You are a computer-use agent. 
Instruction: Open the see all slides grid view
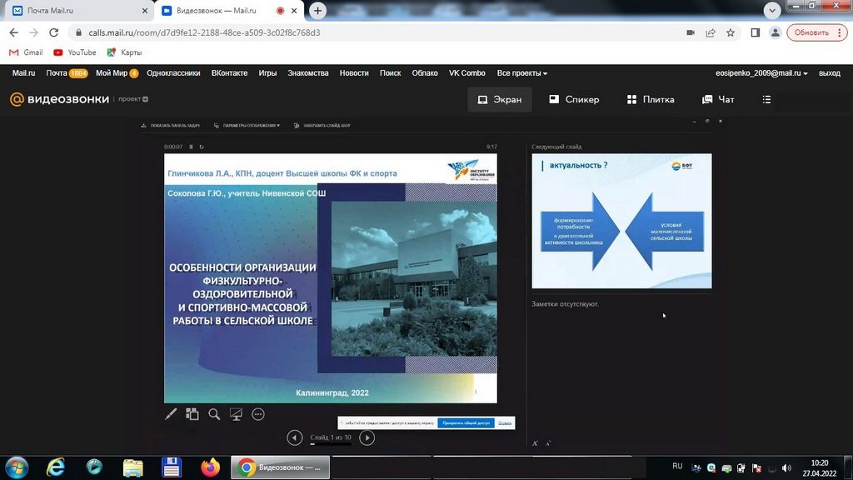(192, 414)
